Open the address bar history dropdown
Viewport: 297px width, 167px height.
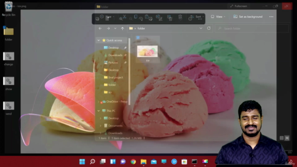[201, 28]
